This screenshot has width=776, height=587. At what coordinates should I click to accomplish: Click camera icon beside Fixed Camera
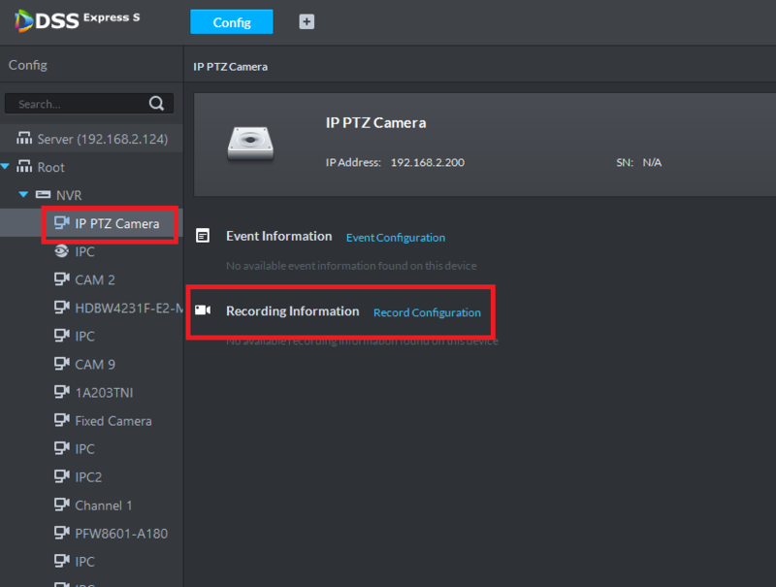(x=61, y=420)
